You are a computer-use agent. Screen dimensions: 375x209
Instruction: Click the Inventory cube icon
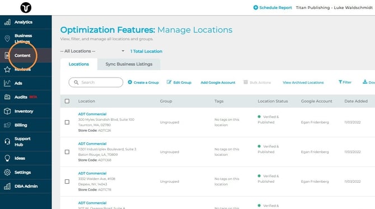7,111
